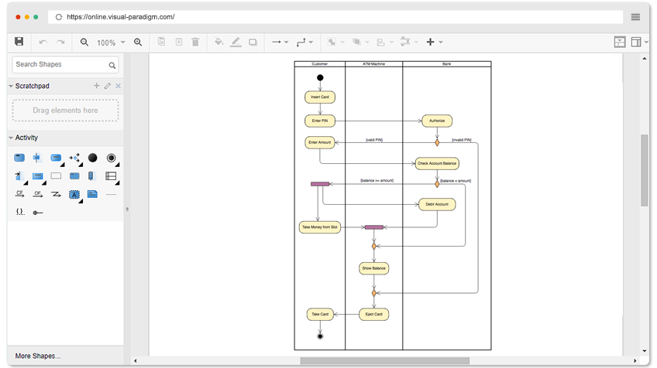Collapse the Scratchpad section
Viewport: 657px width, 368px height.
[x=11, y=86]
